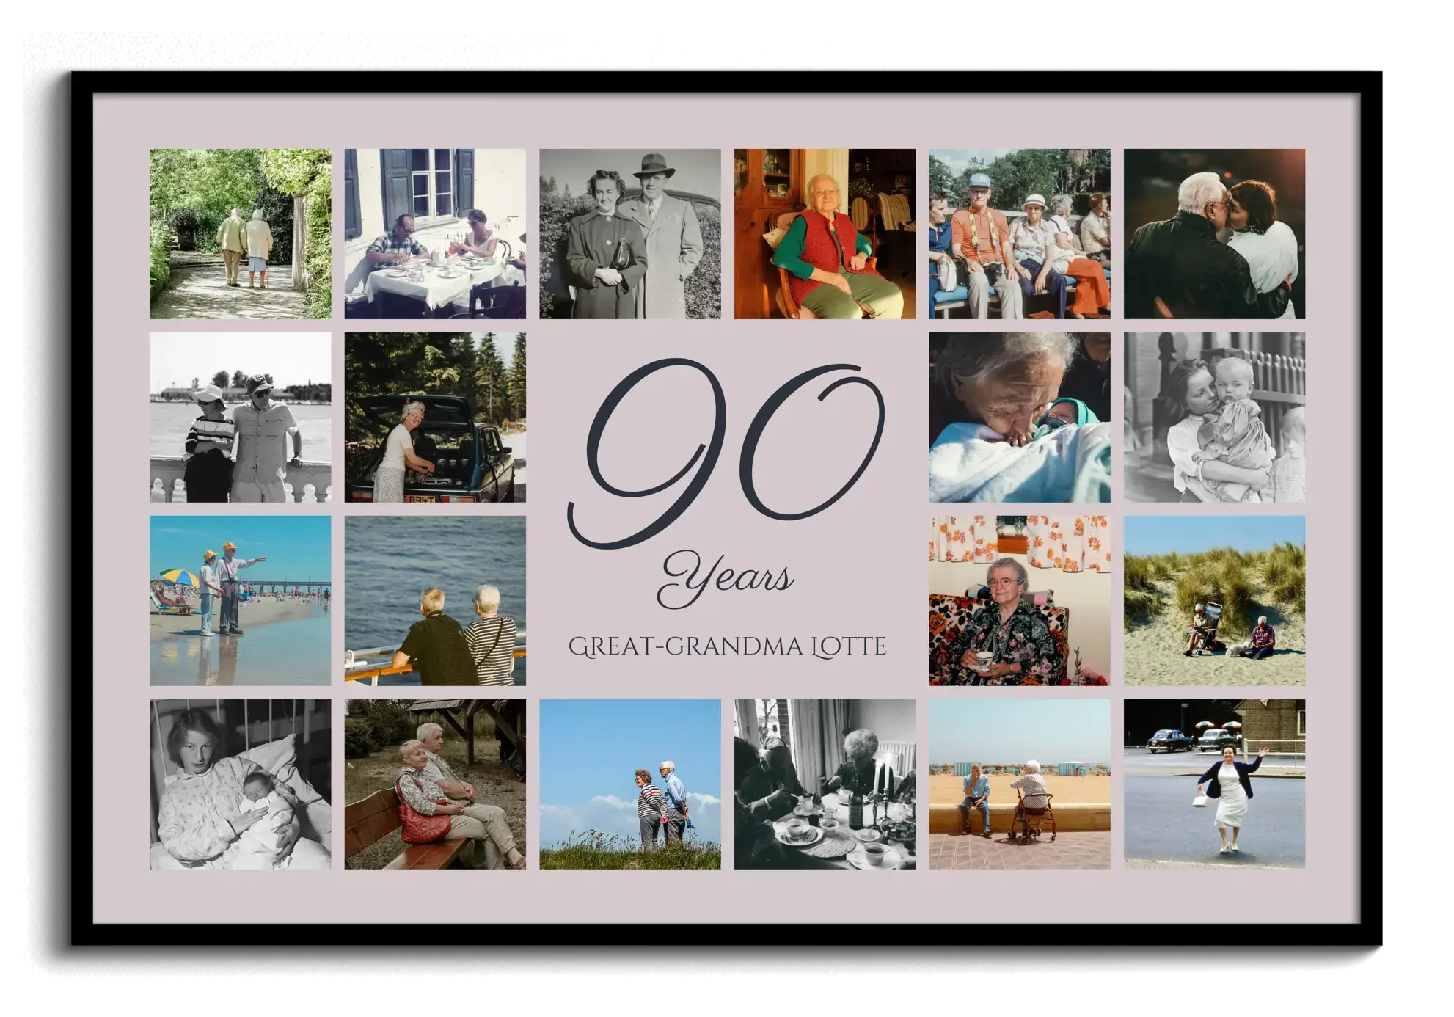Click the waving woman in white dress photo
The height and width of the screenshot is (1017, 1454).
tap(1214, 784)
